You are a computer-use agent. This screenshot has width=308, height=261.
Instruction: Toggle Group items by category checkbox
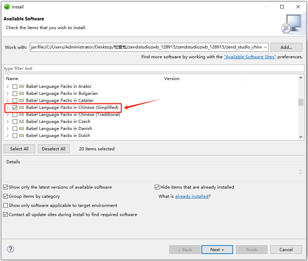coord(6,196)
